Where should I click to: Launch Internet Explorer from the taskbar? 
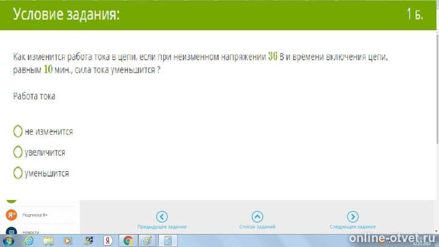pyautogui.click(x=28, y=241)
